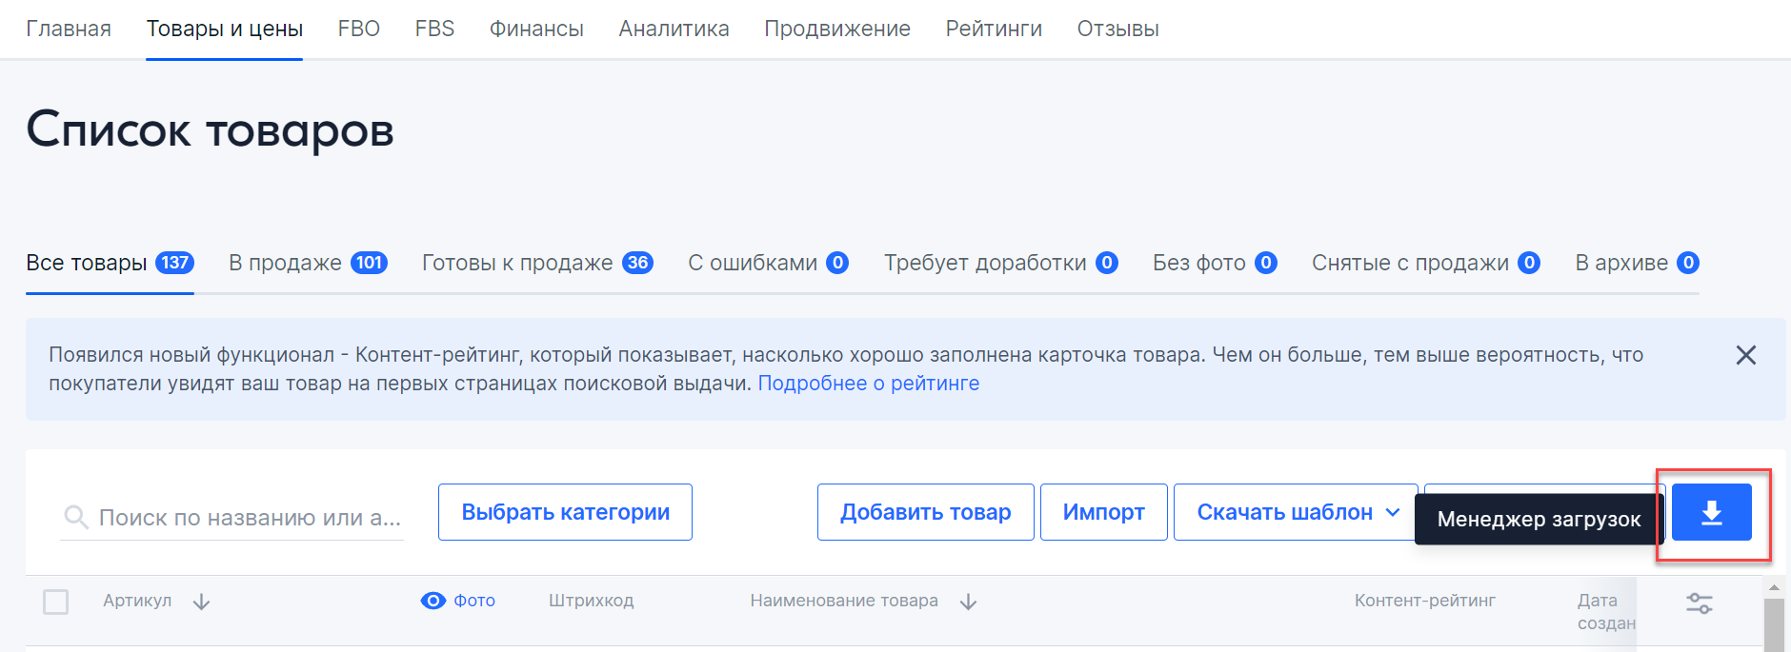Tick the select-all products checkbox
1791x652 pixels.
tap(56, 602)
